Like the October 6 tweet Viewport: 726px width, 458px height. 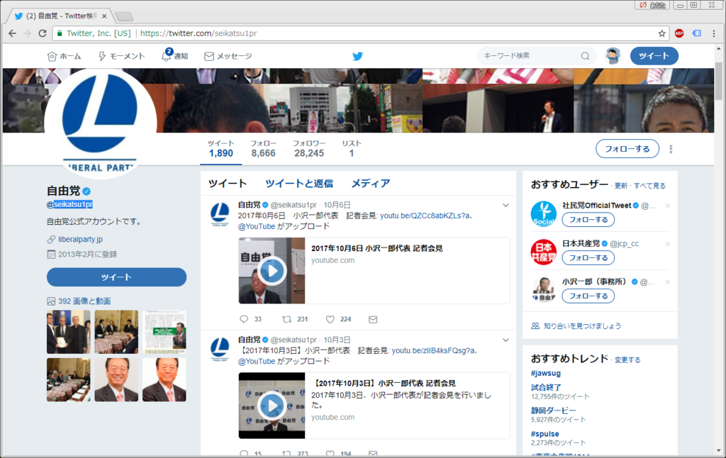pyautogui.click(x=330, y=319)
